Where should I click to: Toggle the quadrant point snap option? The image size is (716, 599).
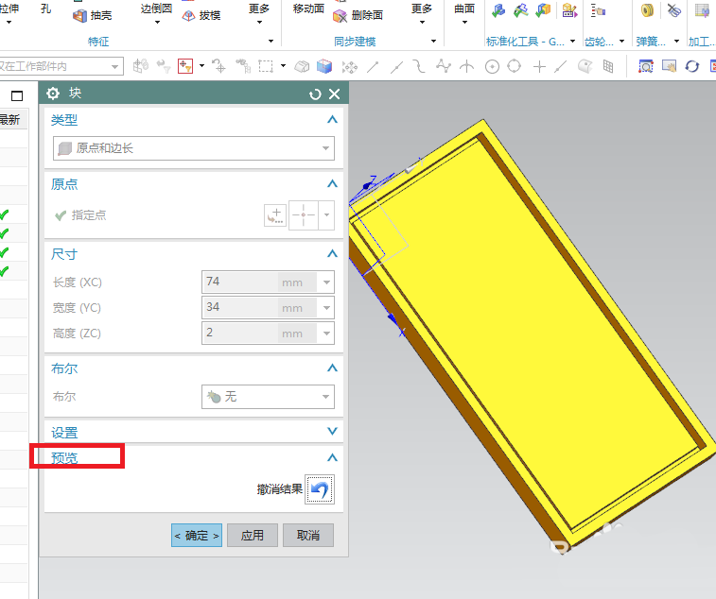coord(515,66)
